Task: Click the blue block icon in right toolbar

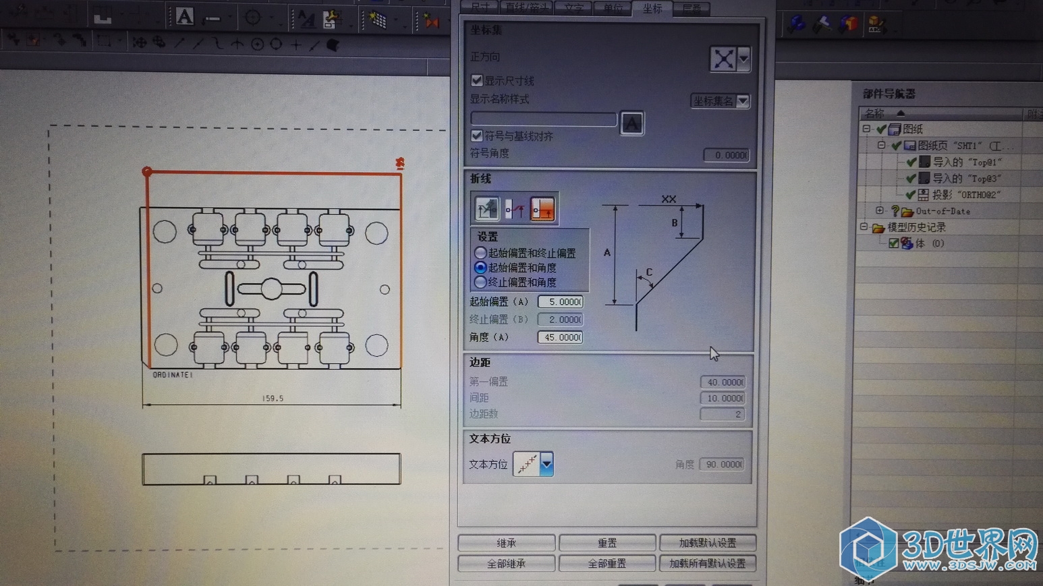Action: pyautogui.click(x=797, y=24)
